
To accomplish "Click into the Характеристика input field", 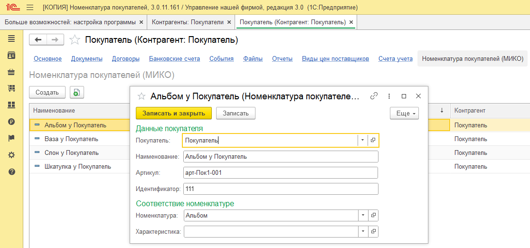I will (271, 231).
